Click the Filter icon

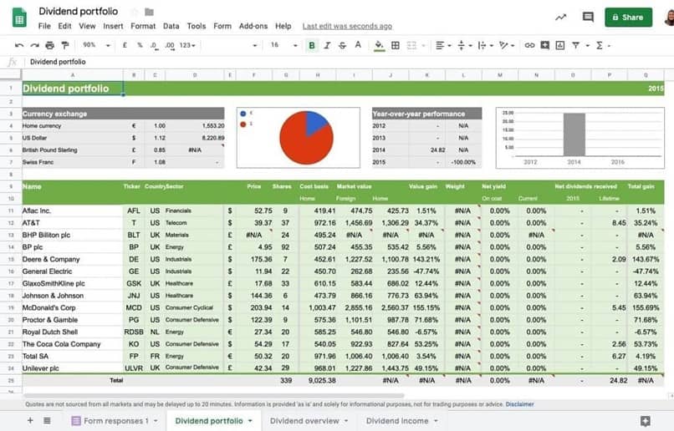tap(575, 45)
